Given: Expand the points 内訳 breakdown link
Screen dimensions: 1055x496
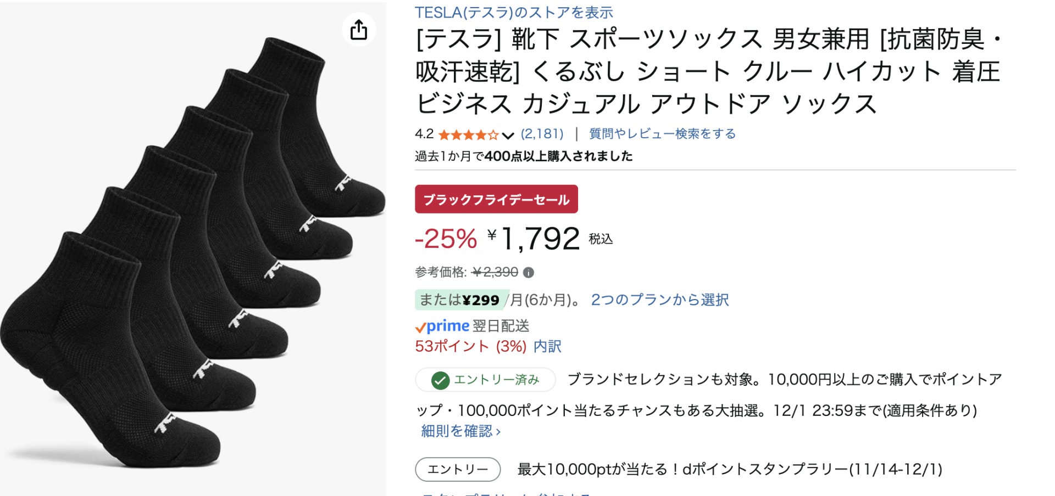Looking at the screenshot, I should (547, 346).
